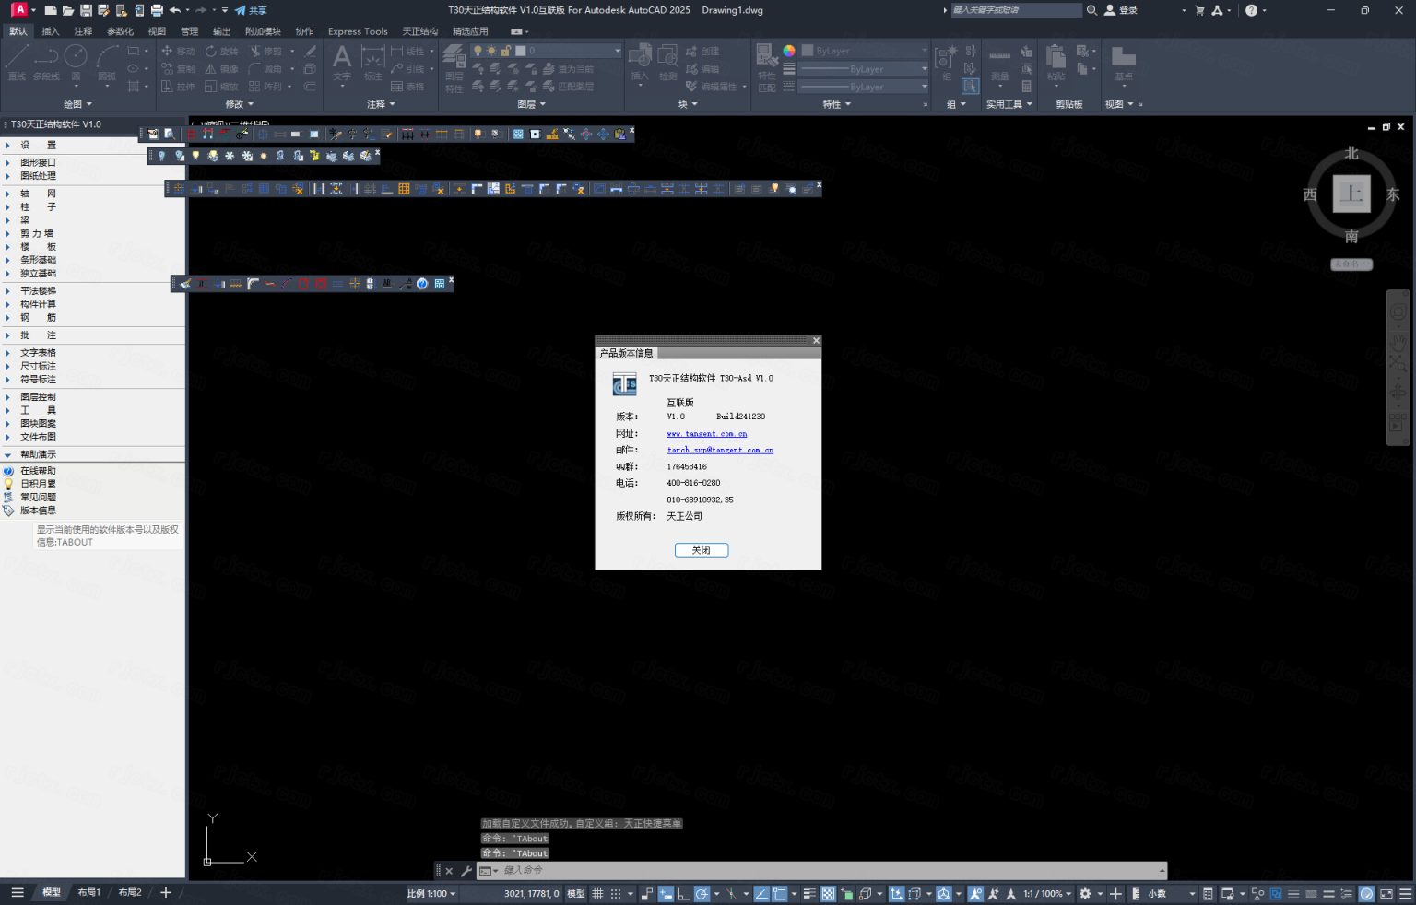
Task: Open the lineweight ByLayer dropdown
Action: coord(864,69)
